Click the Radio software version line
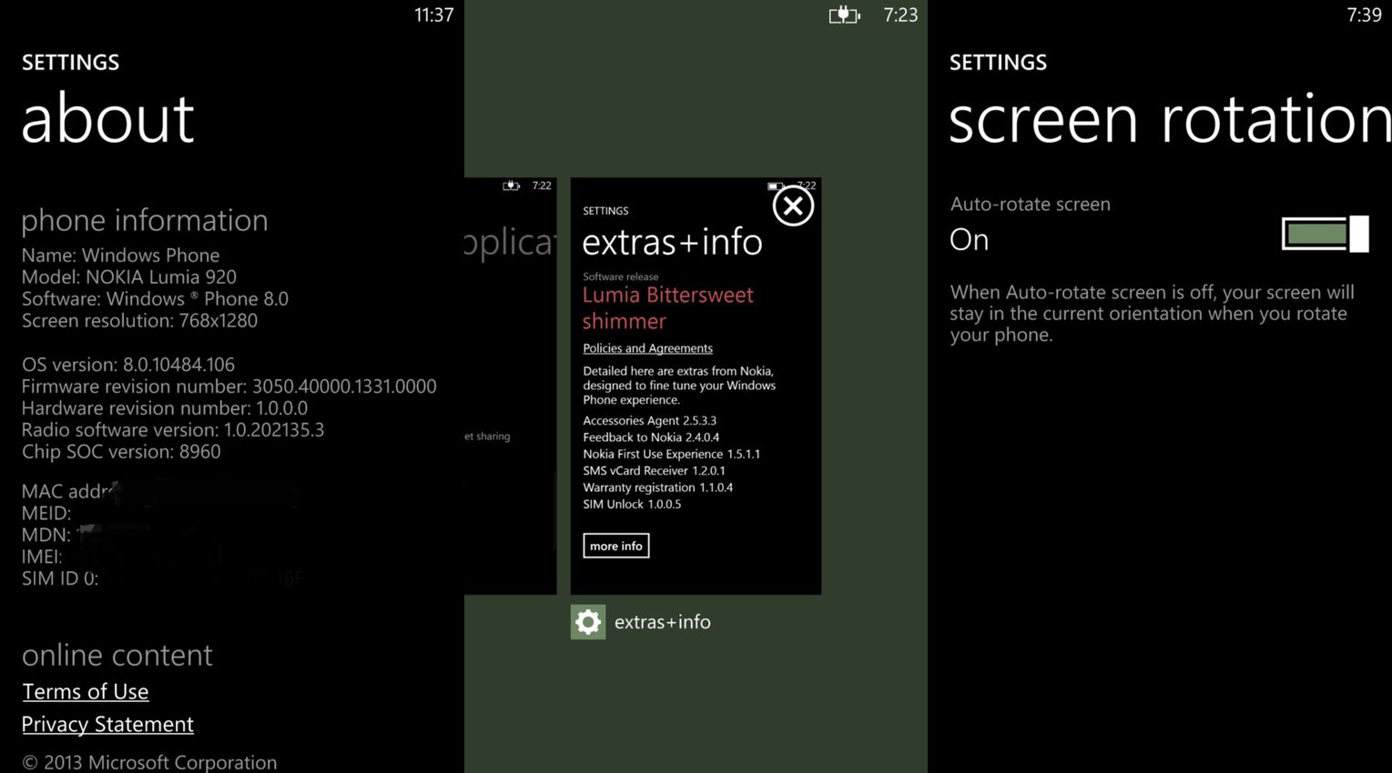1392x773 pixels. click(x=173, y=430)
